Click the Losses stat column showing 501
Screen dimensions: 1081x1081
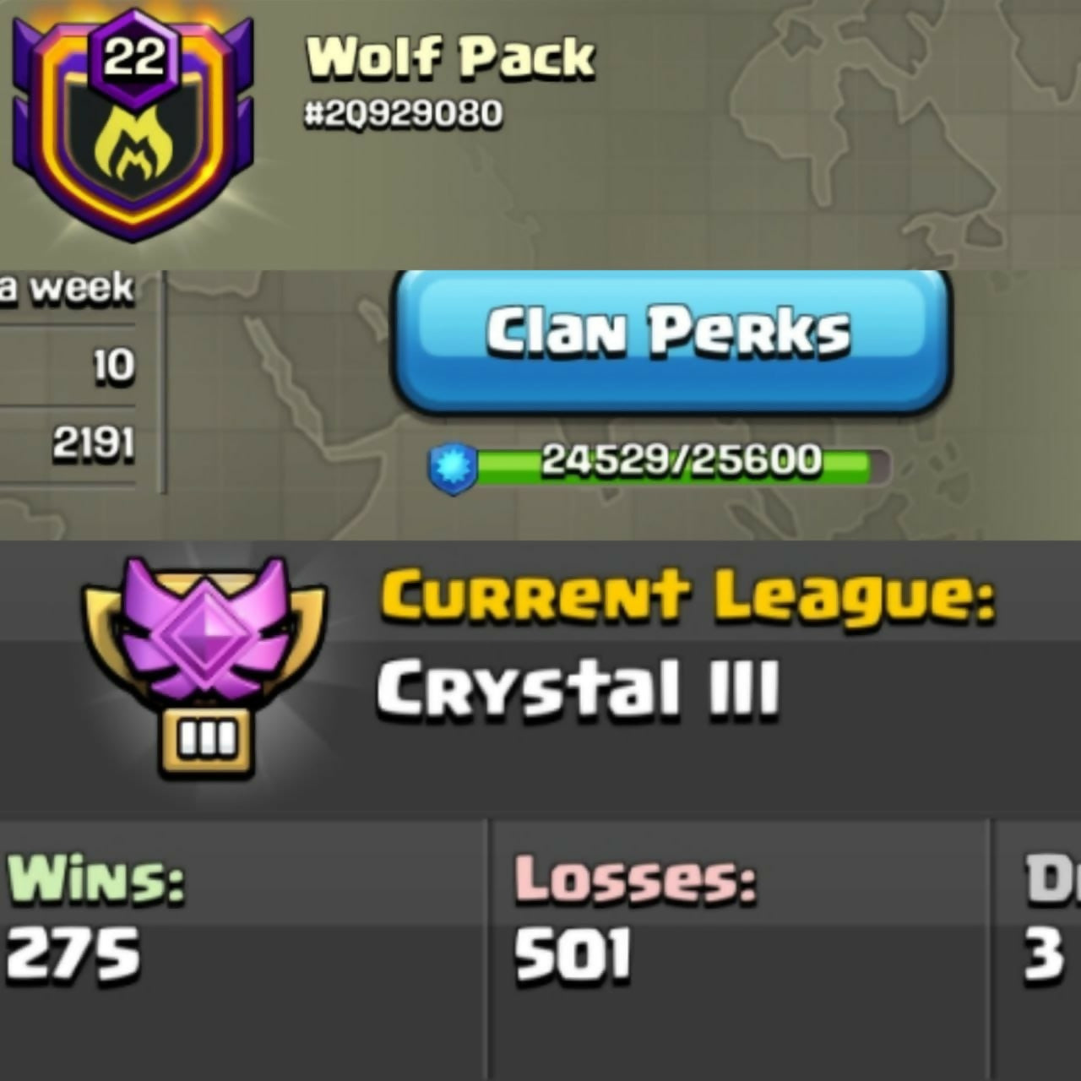click(x=738, y=949)
